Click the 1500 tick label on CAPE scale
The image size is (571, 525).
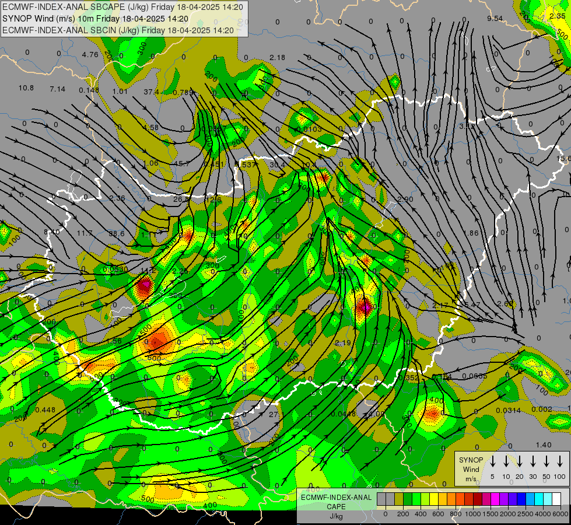coord(490,514)
